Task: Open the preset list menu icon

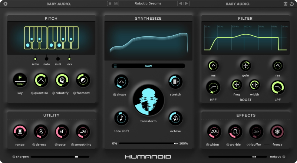Action: coord(110,3)
